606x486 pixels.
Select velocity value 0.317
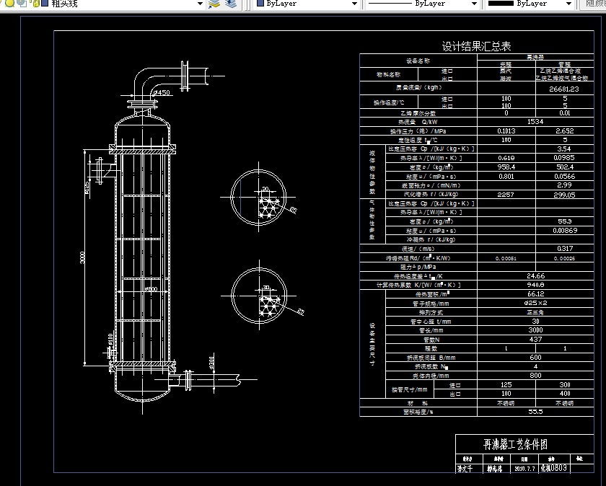pyautogui.click(x=565, y=249)
